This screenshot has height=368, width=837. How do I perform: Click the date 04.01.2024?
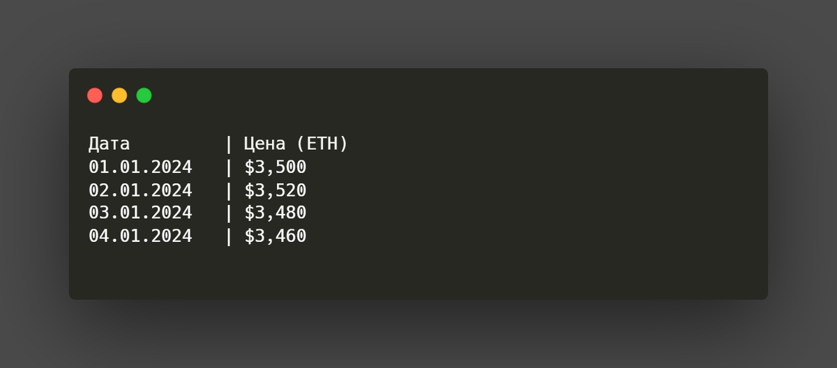tap(140, 236)
